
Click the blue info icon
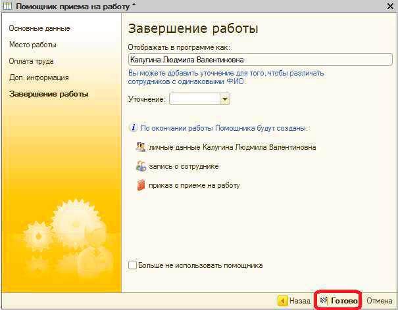[x=134, y=127]
